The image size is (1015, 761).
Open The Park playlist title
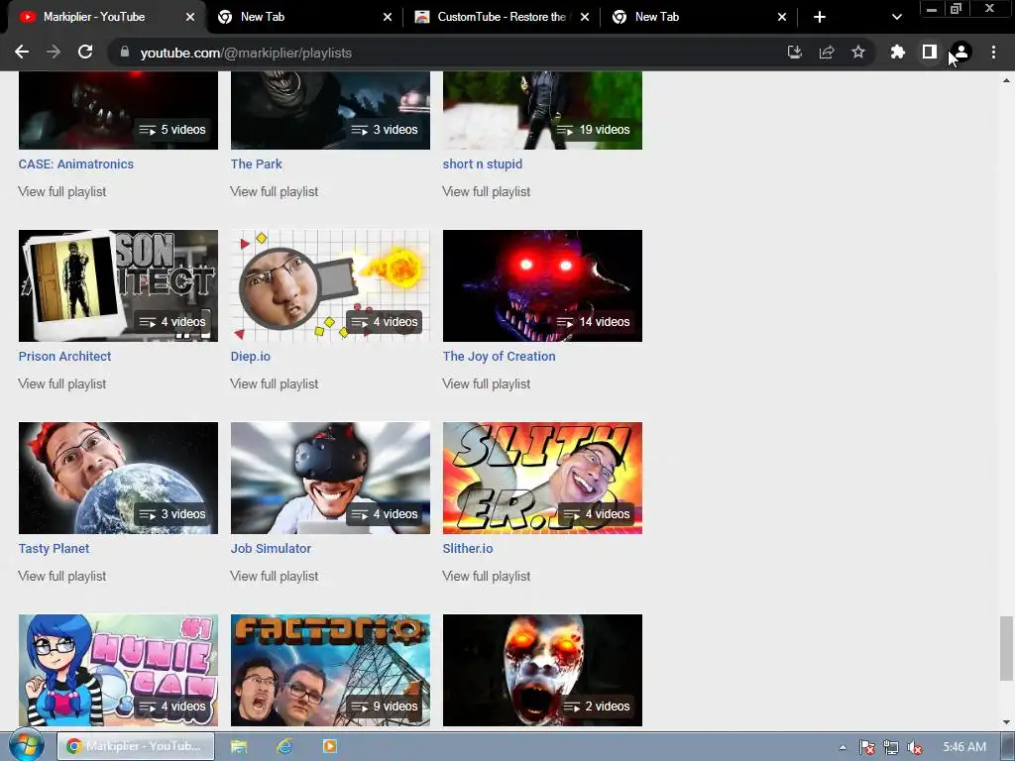click(257, 163)
